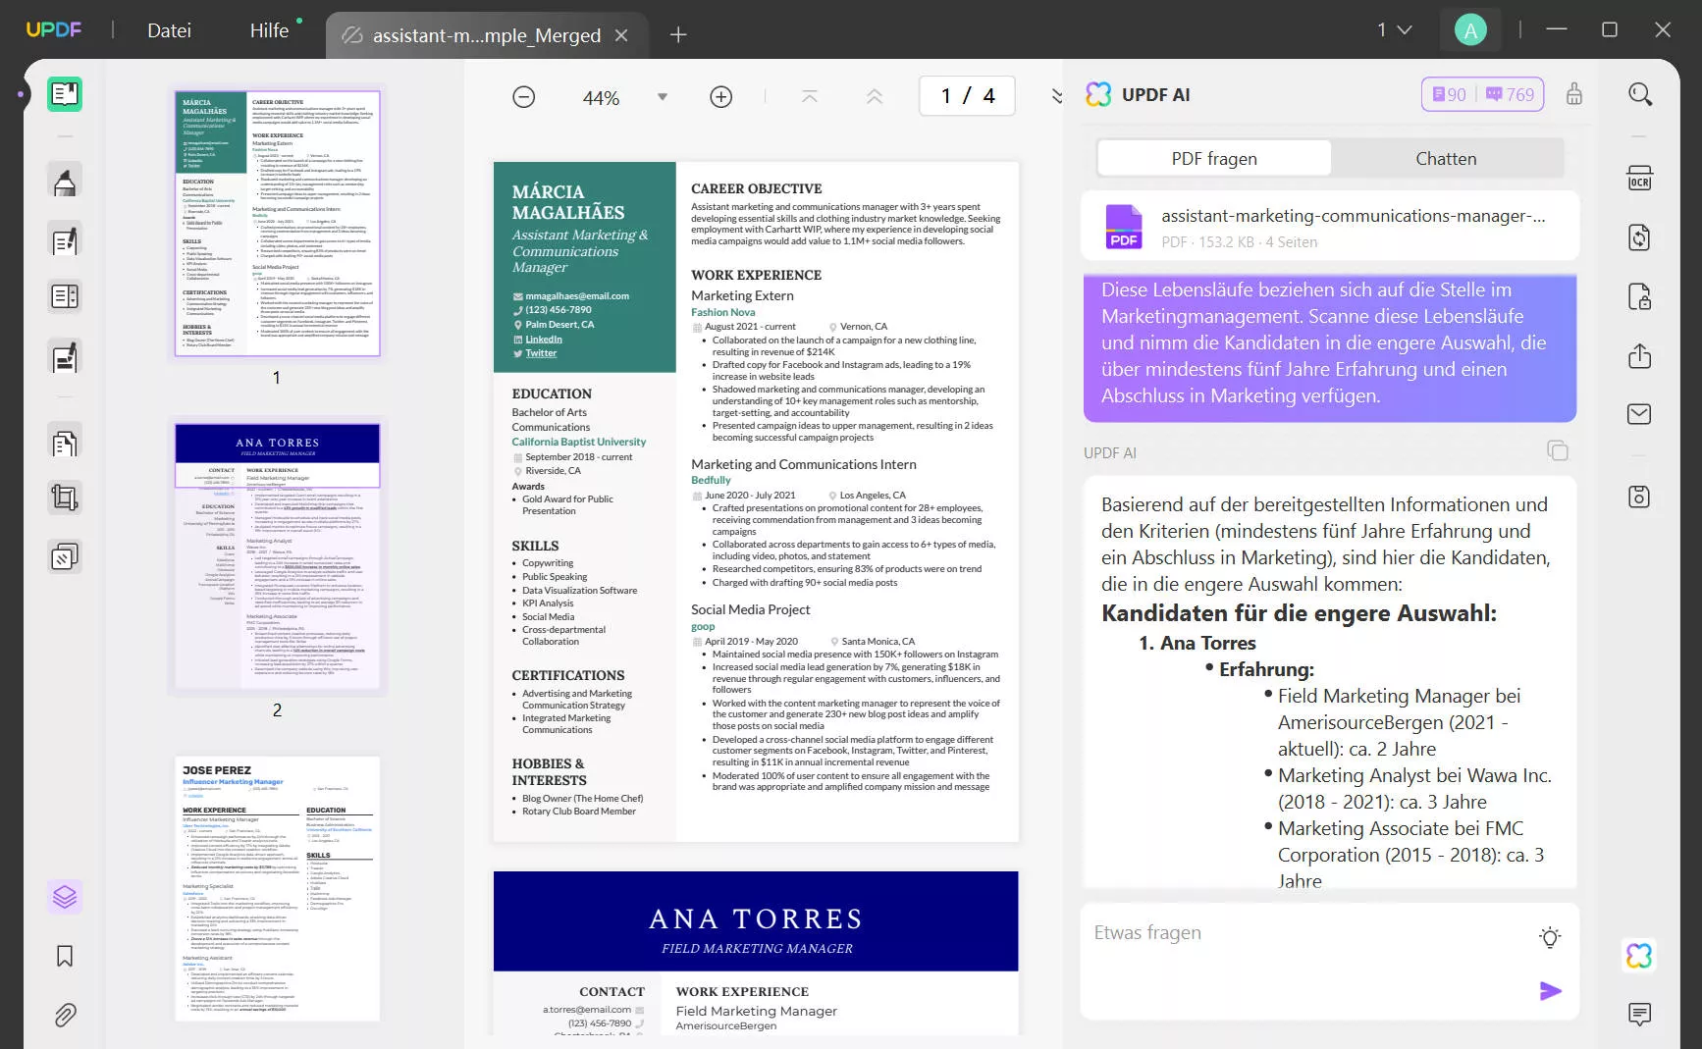
Task: Select the assistant-m...mple_Merged document tab
Action: coord(486,35)
